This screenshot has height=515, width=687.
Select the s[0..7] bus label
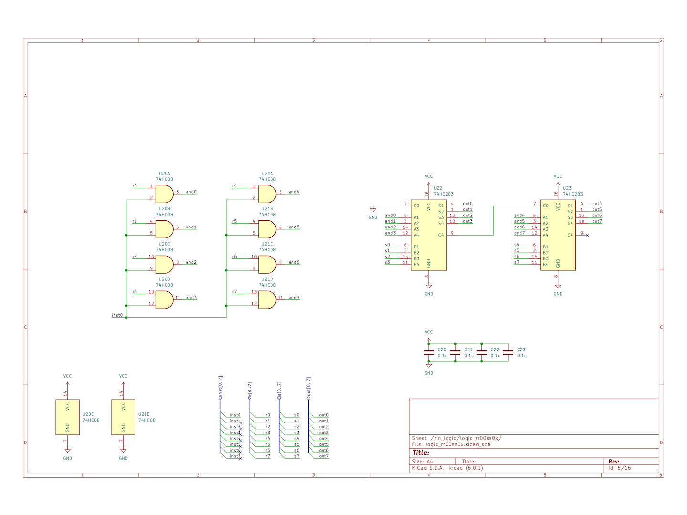point(279,391)
